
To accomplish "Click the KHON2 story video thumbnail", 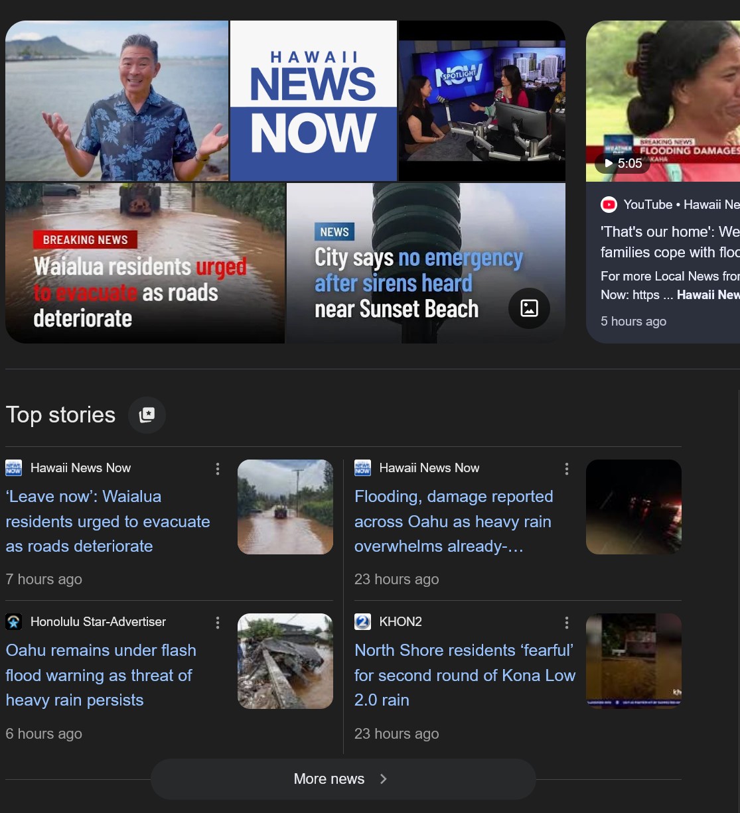I will pyautogui.click(x=634, y=661).
